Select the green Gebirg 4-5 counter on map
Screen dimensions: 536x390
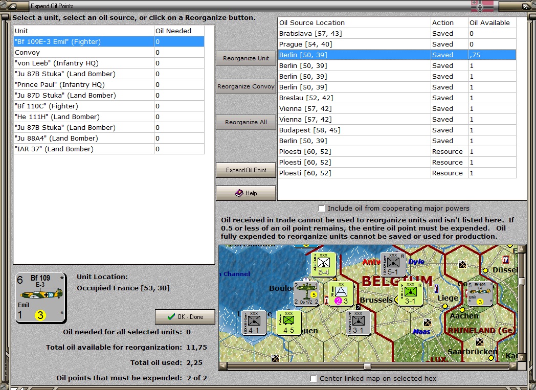(288, 323)
